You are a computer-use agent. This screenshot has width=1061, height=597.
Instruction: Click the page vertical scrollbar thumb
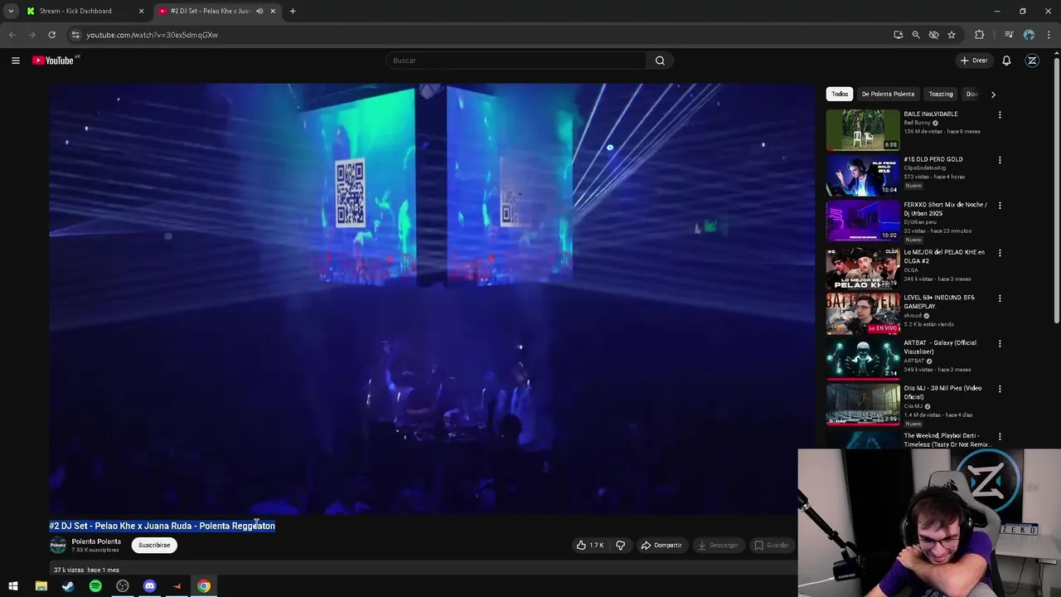(x=1056, y=191)
